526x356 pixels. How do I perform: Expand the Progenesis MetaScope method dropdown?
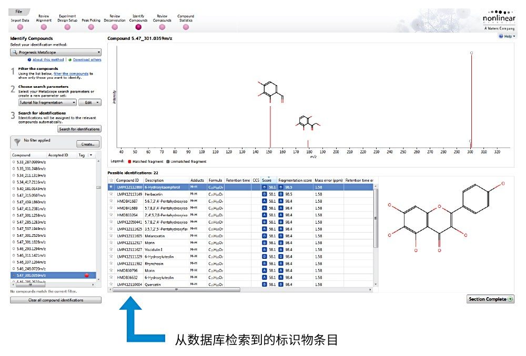(x=99, y=53)
